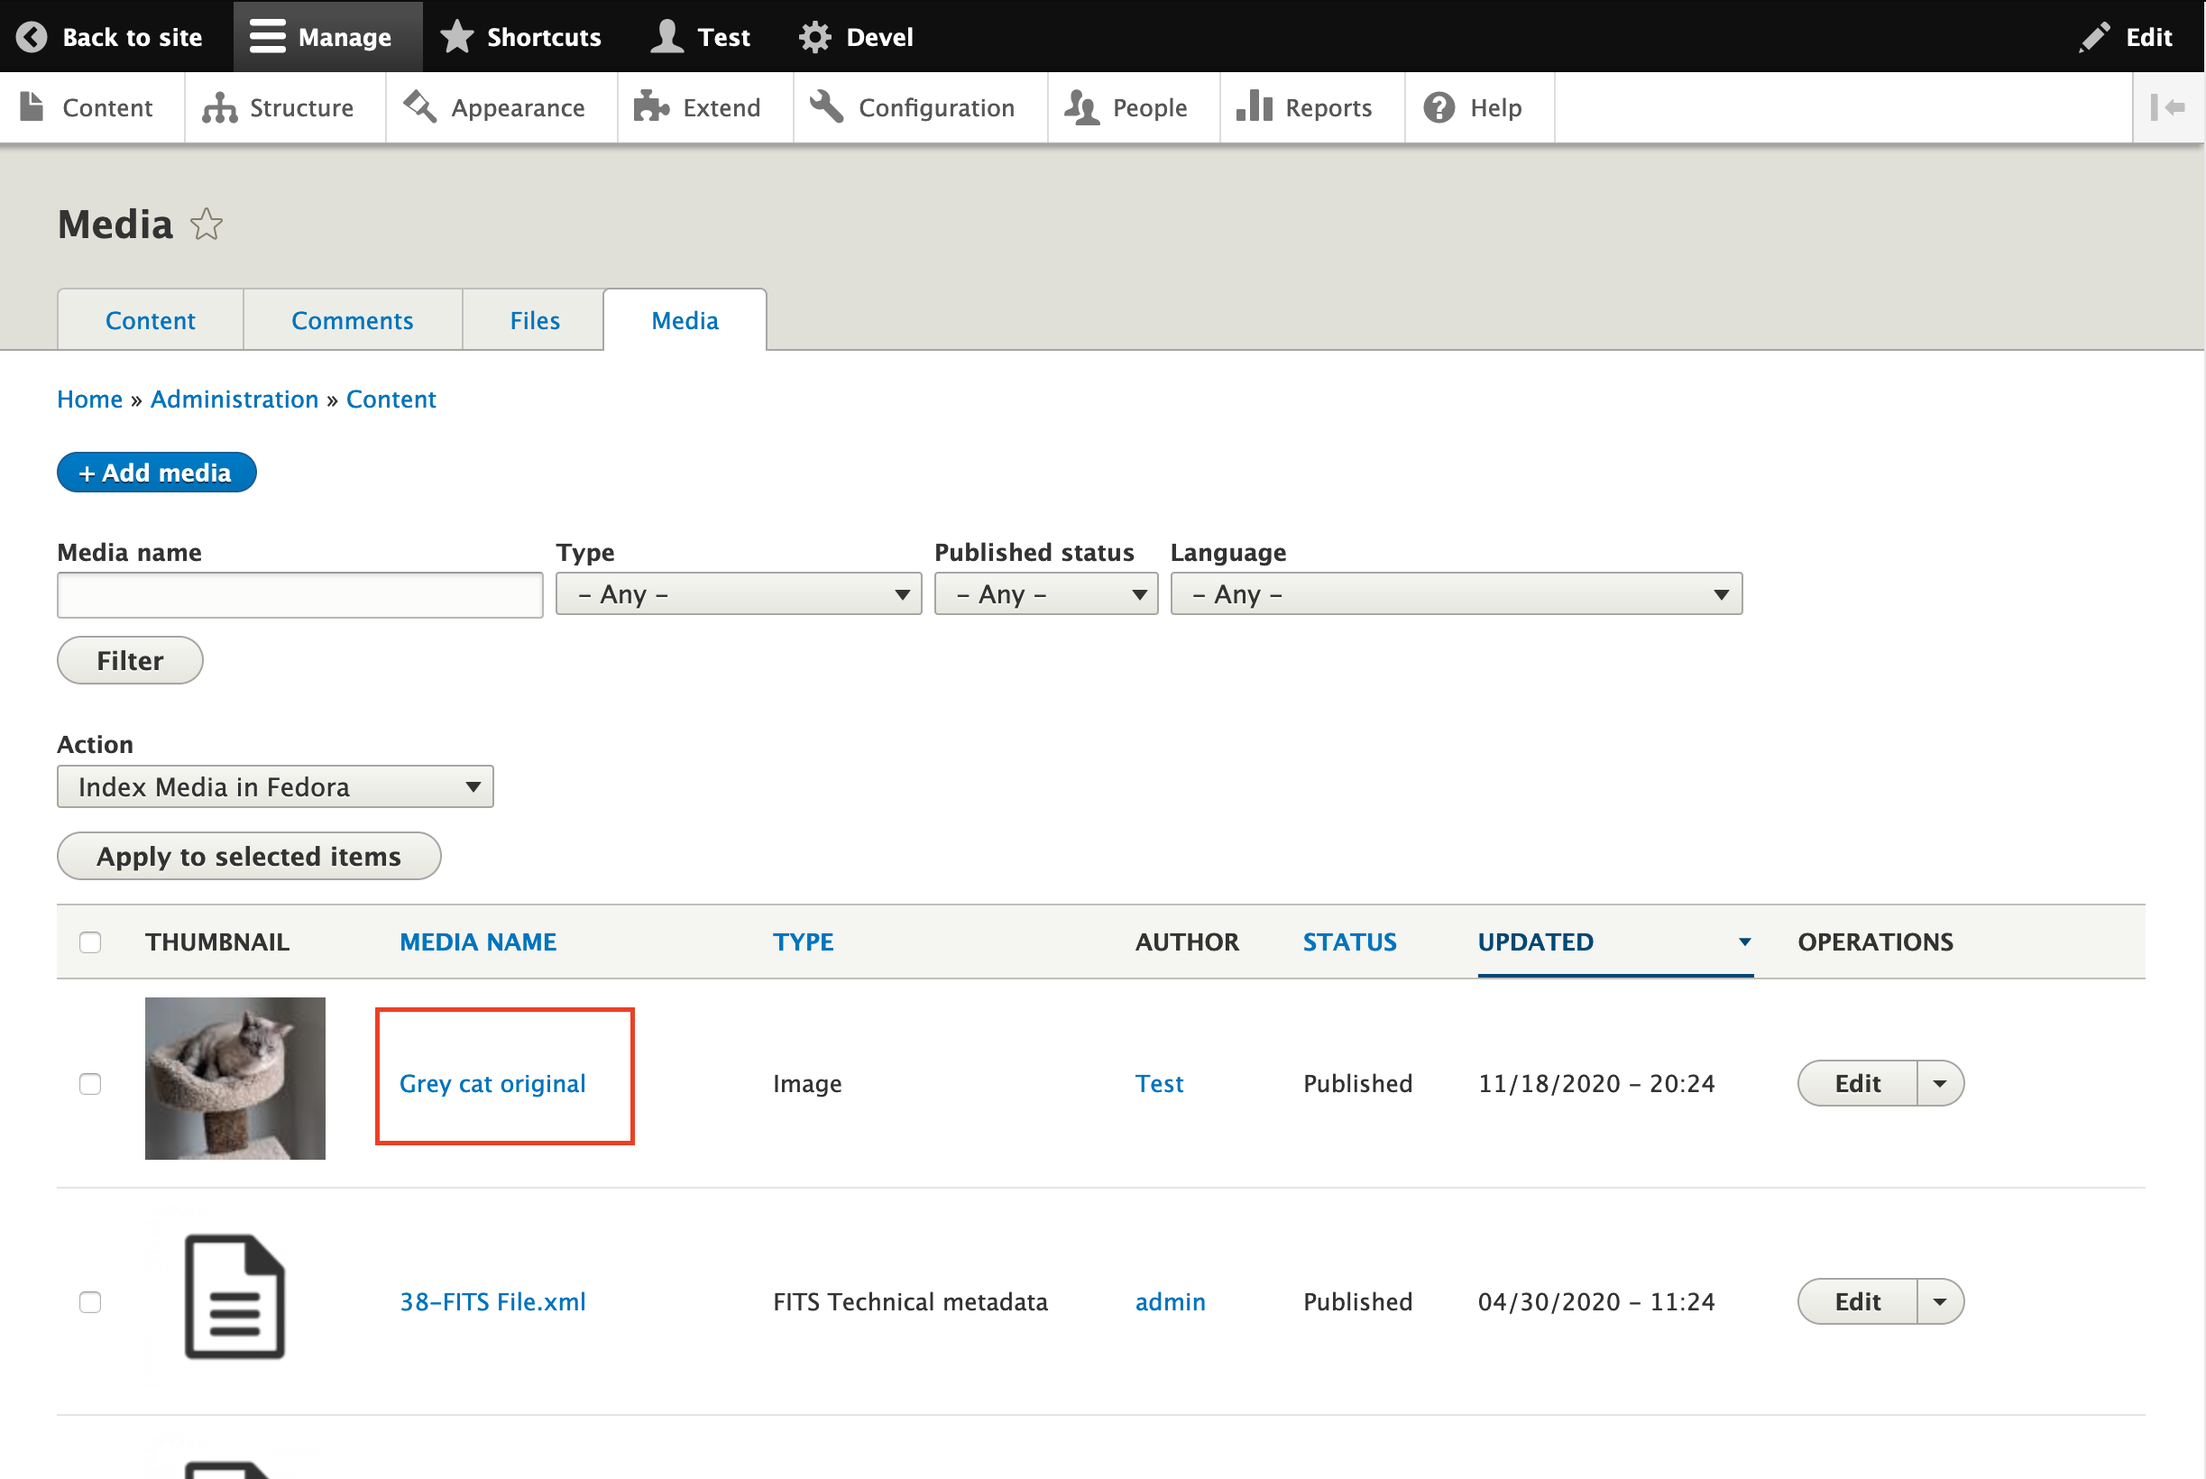Open the Published status filter dropdown

tap(1046, 594)
